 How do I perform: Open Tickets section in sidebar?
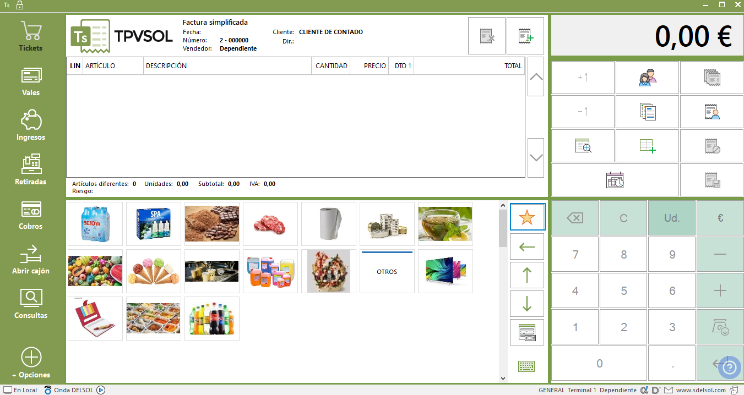click(x=31, y=37)
